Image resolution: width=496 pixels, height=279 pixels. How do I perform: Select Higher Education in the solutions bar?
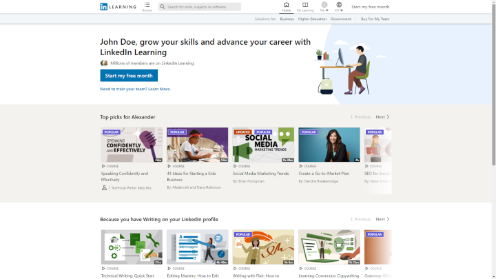pyautogui.click(x=312, y=19)
